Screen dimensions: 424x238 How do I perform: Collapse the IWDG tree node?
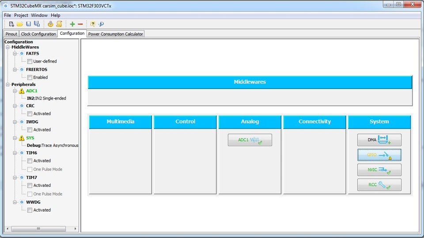pyautogui.click(x=15, y=122)
